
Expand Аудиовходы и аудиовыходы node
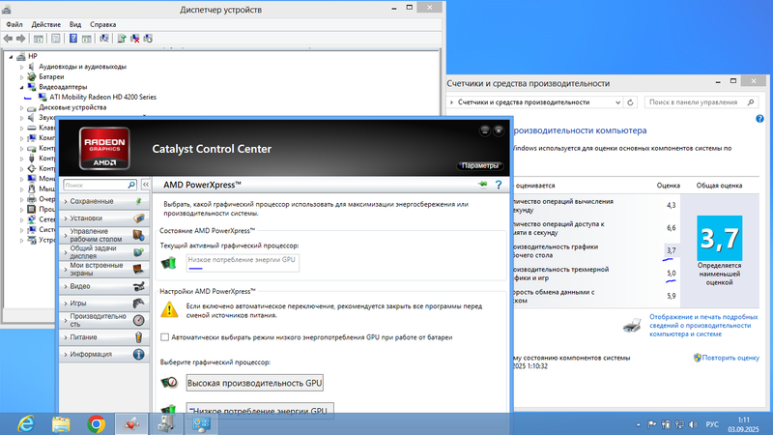coord(21,67)
